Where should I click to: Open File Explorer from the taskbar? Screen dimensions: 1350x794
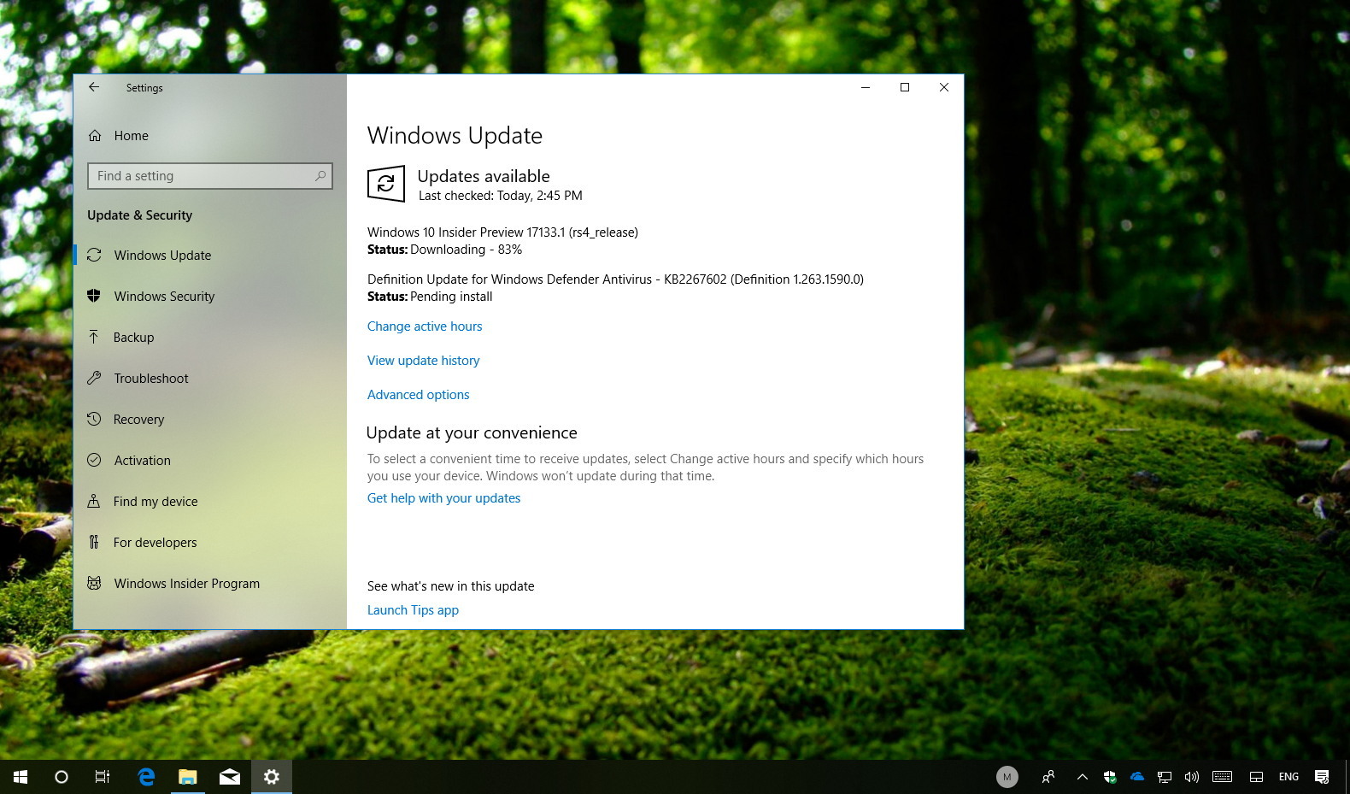[x=187, y=777]
